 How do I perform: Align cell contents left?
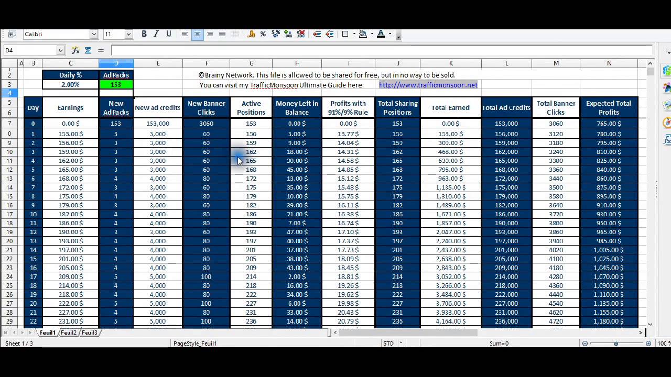[x=185, y=34]
